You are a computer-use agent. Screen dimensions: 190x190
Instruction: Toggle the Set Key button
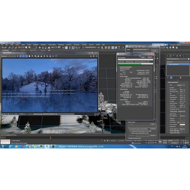point(165,143)
